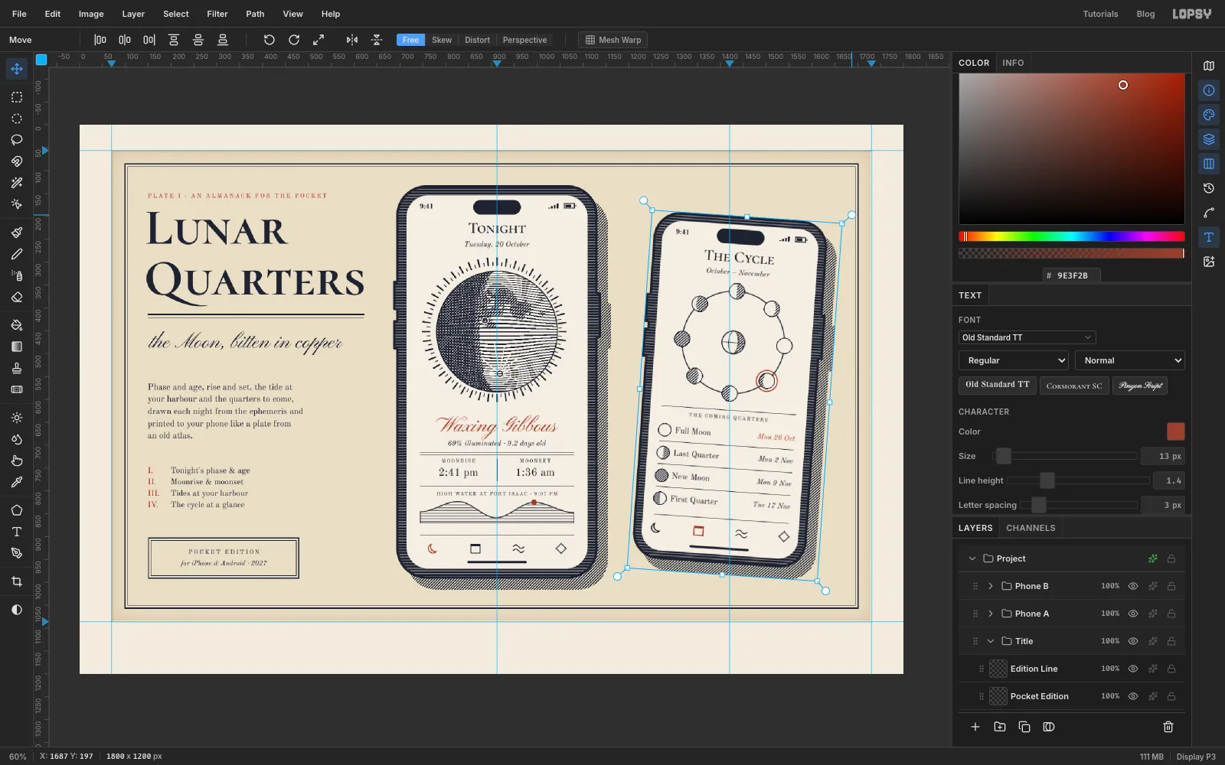Select the eyedropper tool
This screenshot has height=765, width=1225.
pyautogui.click(x=17, y=482)
